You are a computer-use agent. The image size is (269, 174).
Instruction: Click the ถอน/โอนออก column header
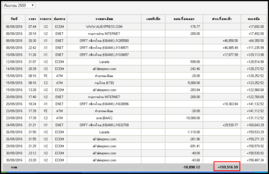[x=184, y=19]
